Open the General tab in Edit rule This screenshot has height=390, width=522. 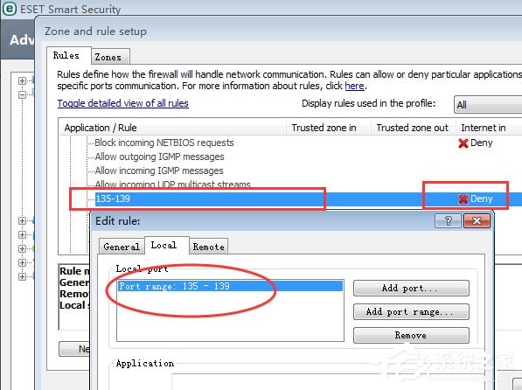(122, 247)
